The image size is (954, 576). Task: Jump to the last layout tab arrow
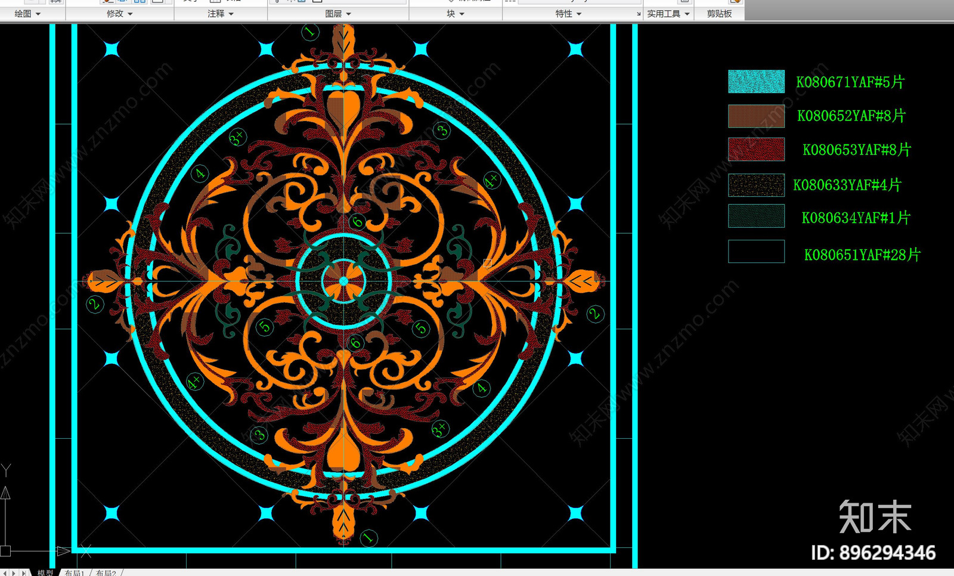[x=23, y=573]
